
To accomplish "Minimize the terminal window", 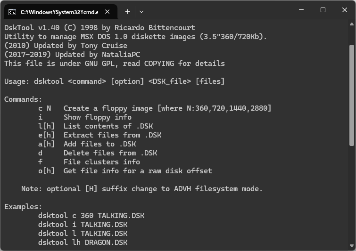I will [301, 10].
